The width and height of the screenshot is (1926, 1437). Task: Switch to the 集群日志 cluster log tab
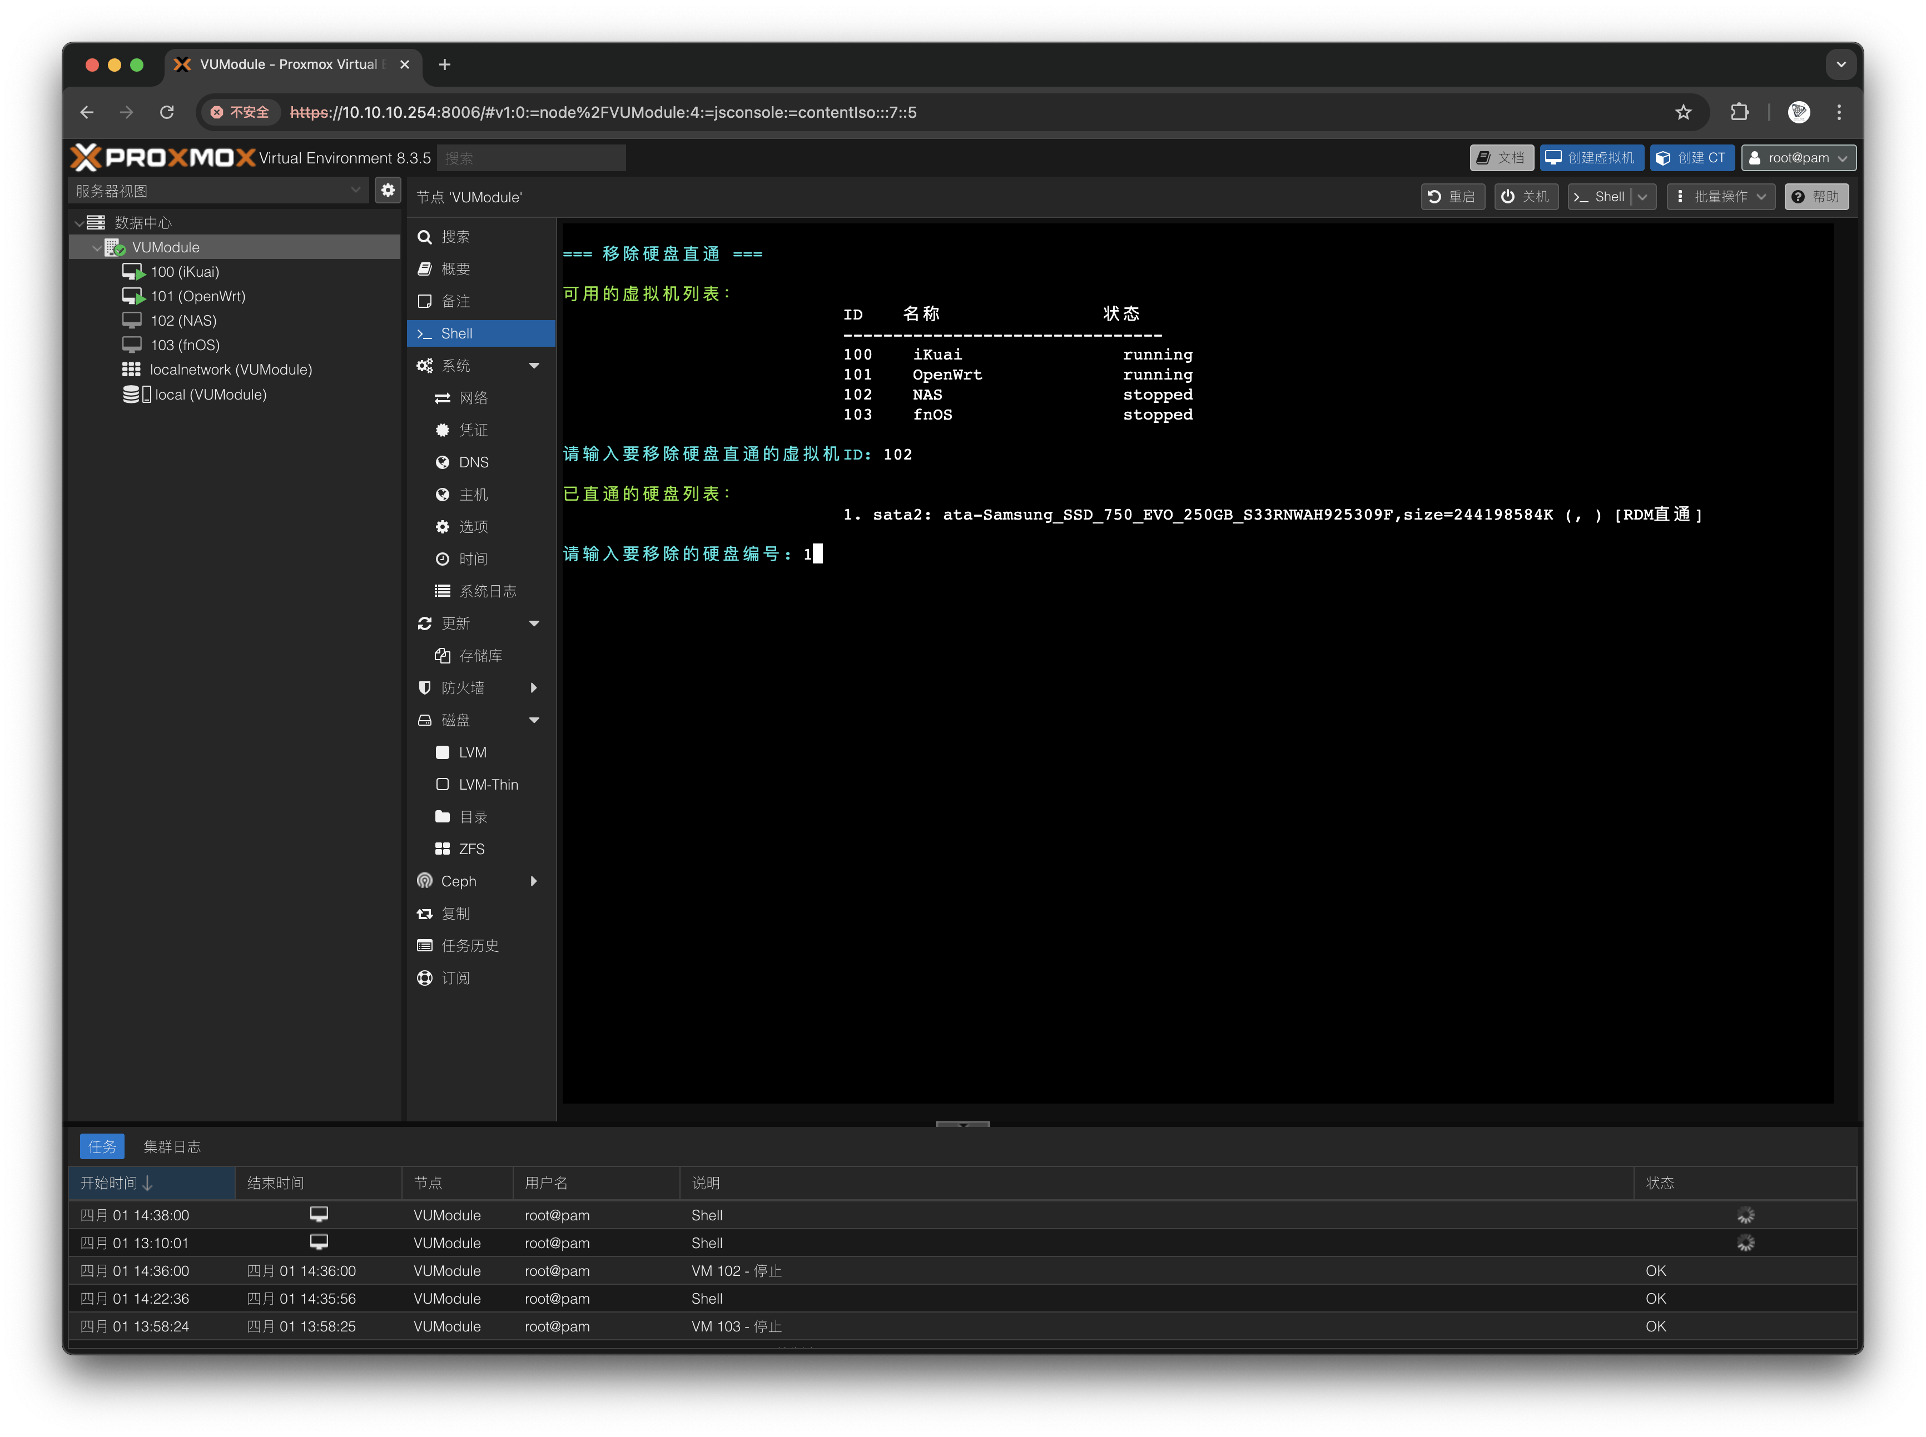tap(171, 1146)
